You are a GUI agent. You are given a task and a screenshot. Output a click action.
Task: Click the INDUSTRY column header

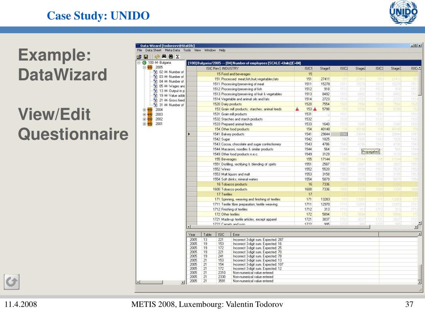pos(258,69)
